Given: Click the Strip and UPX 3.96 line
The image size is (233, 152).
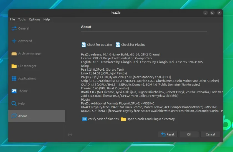Looking at the screenshot, I should (x=150, y=81).
